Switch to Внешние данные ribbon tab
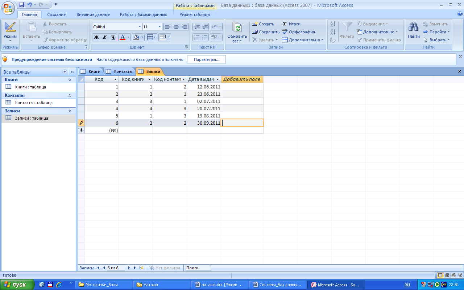 point(93,14)
